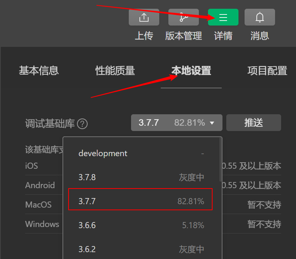
Task: Click the 推送 button
Action: point(254,123)
